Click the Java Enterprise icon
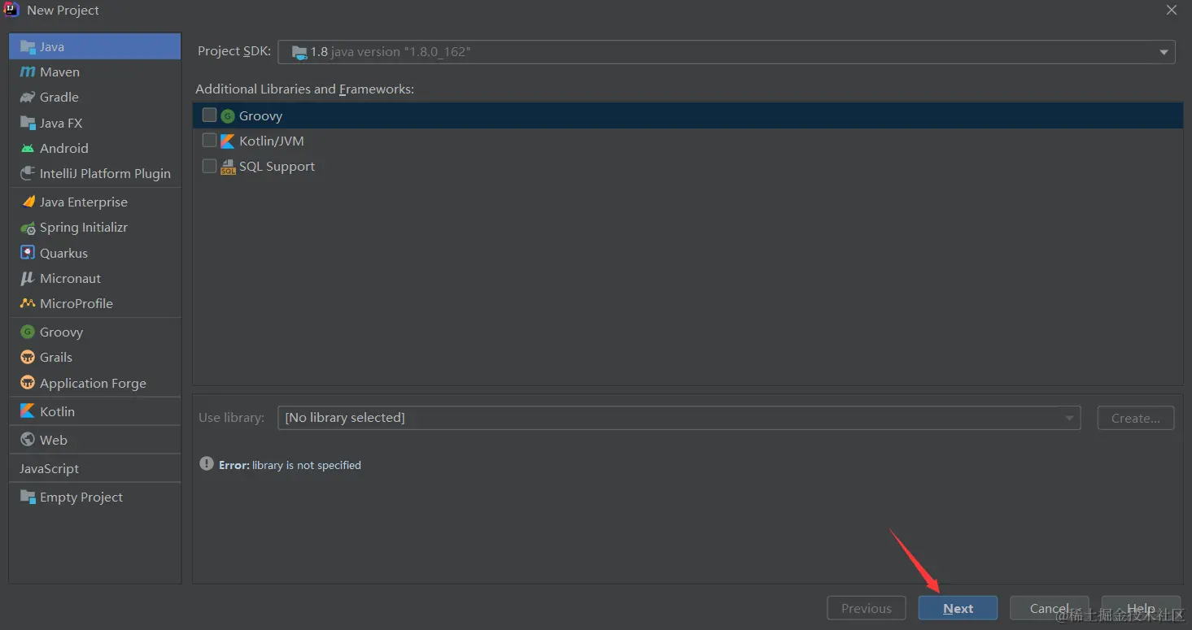Image resolution: width=1192 pixels, height=630 pixels. click(x=28, y=202)
